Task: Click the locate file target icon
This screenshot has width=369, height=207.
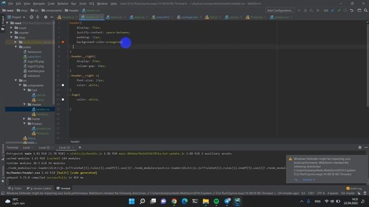Action: tap(31, 17)
